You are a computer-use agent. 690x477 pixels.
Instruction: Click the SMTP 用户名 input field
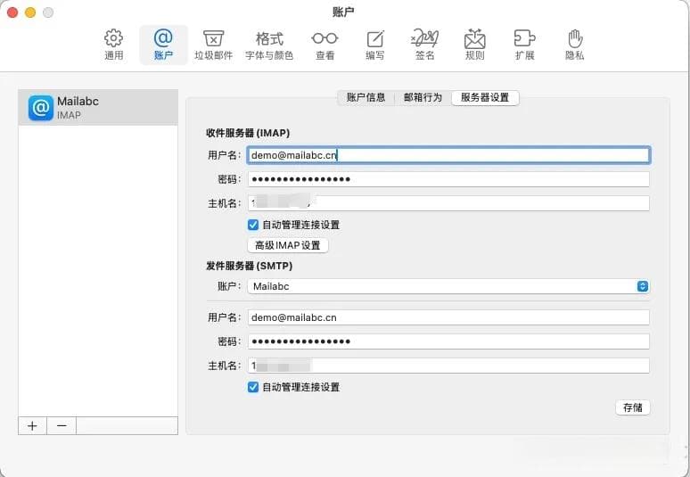click(448, 317)
